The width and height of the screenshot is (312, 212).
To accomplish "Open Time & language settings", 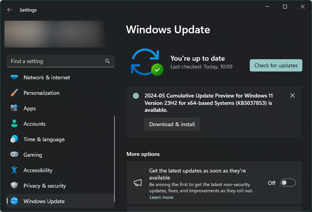I will [60, 139].
